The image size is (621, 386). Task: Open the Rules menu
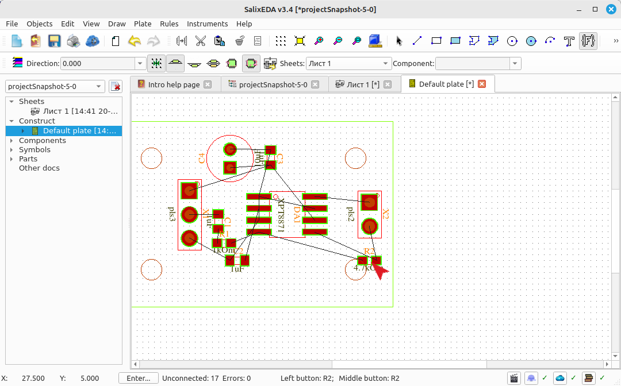(x=169, y=24)
